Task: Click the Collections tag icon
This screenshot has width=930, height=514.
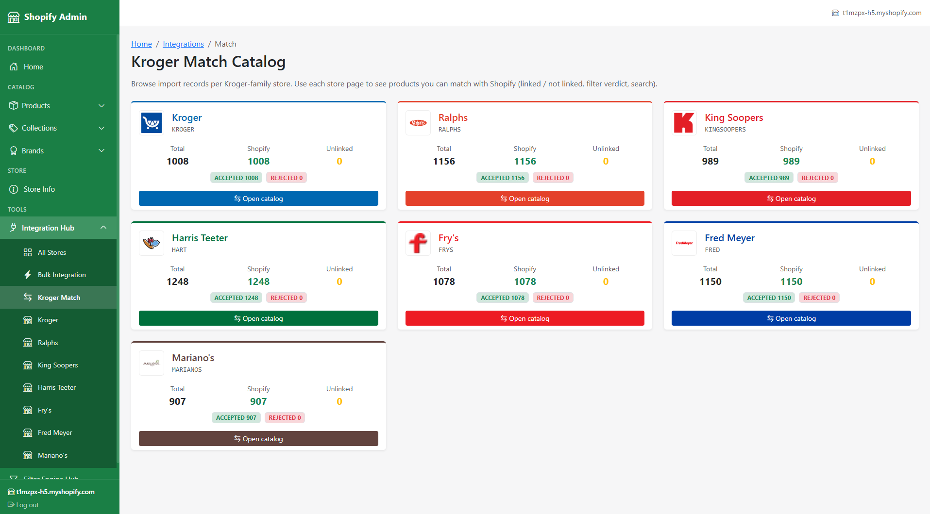Action: pyautogui.click(x=14, y=128)
